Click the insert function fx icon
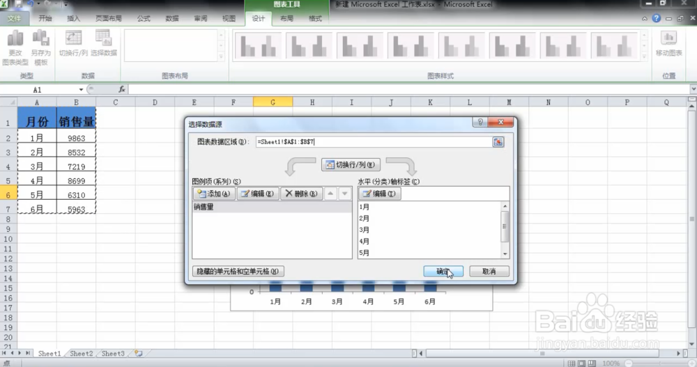Screen dimensions: 697x367 tap(122, 89)
